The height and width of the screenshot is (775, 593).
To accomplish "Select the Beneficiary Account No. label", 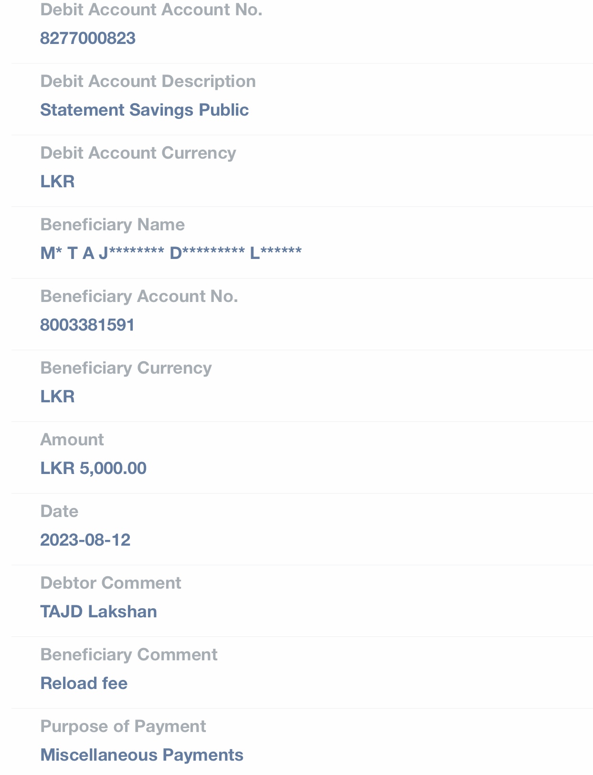I will pos(139,296).
